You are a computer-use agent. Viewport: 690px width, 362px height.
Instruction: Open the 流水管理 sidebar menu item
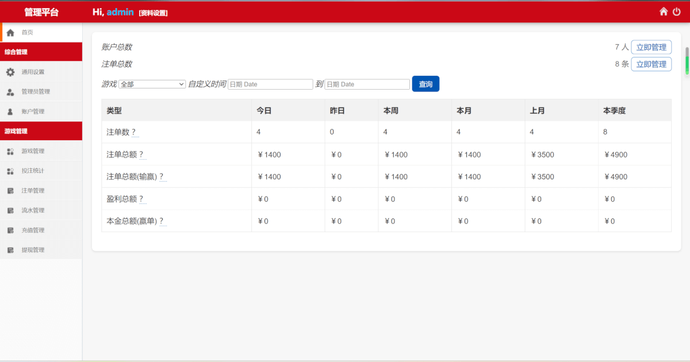pyautogui.click(x=33, y=210)
